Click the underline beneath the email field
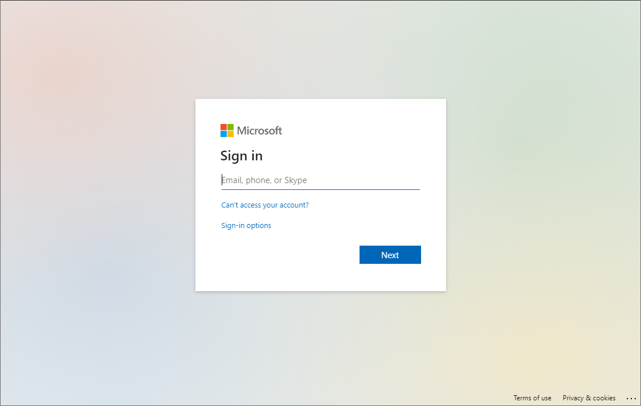The image size is (641, 406). coord(320,189)
